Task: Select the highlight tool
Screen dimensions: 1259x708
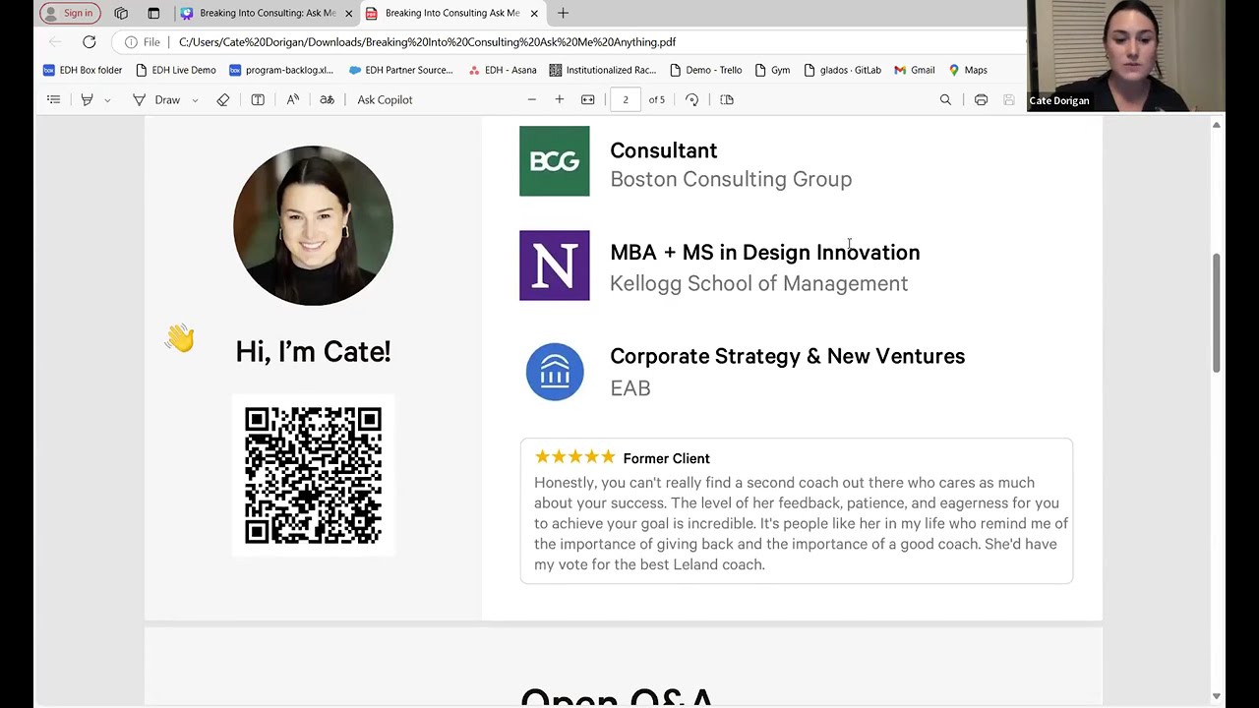Action: click(x=87, y=99)
